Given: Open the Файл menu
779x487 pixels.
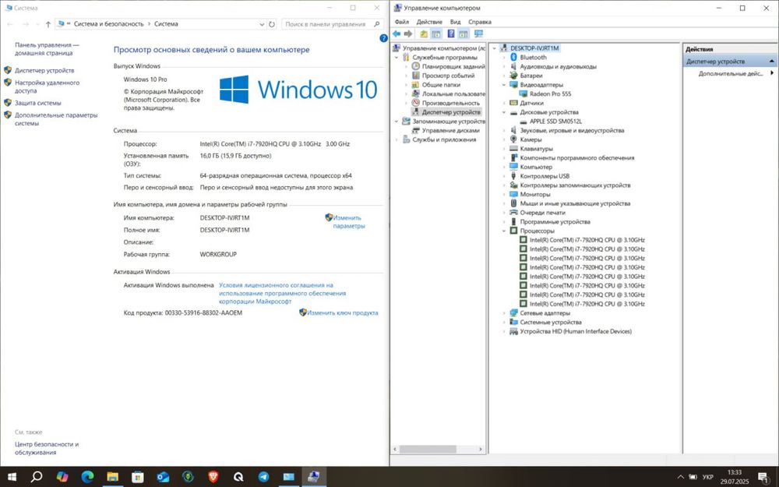Looking at the screenshot, I should (402, 22).
